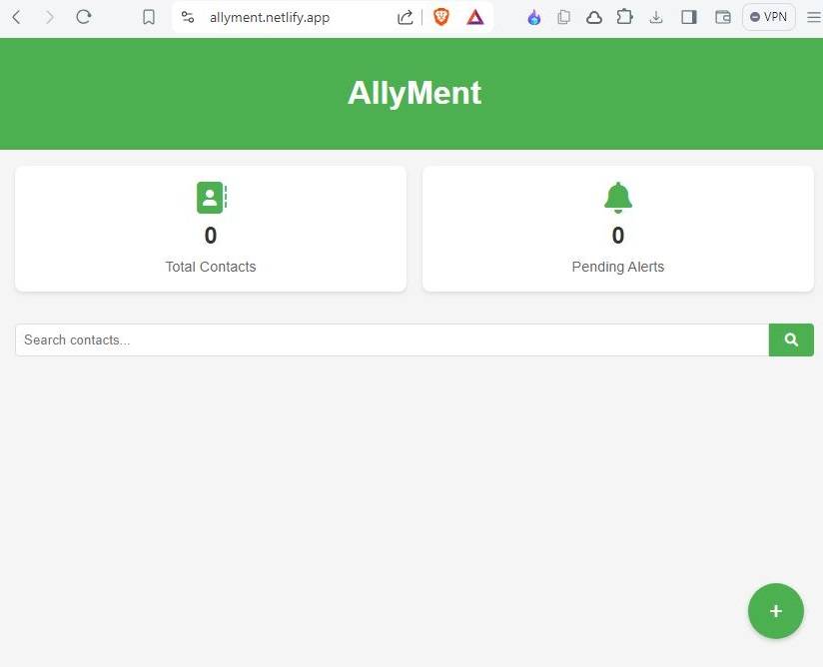Open the add contact plus button
This screenshot has width=823, height=667.
pos(776,610)
